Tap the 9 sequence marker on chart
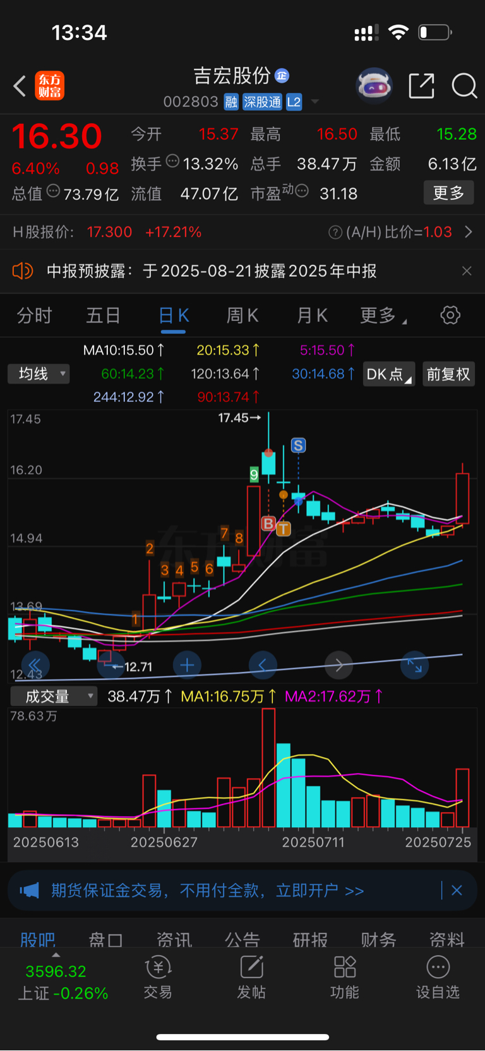This screenshot has width=485, height=1051. coord(254,475)
